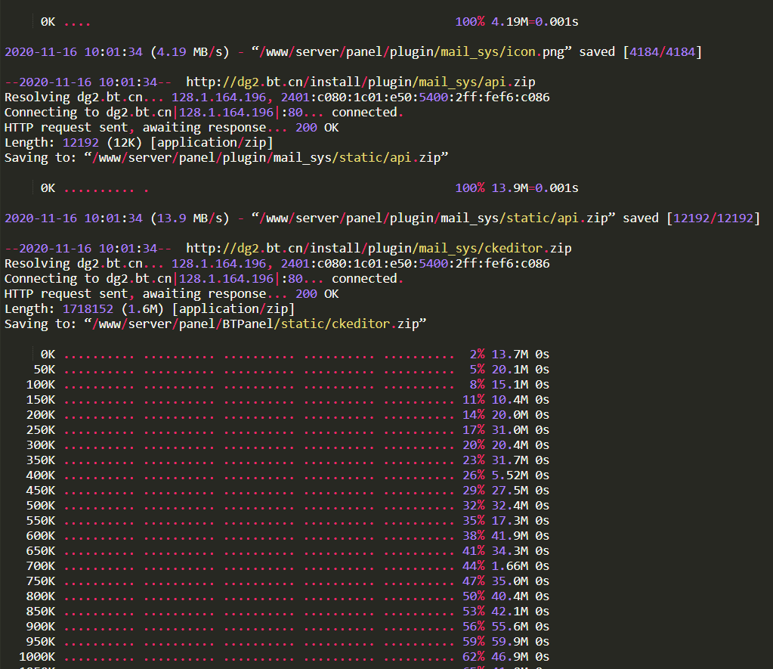773x669 pixels.
Task: Click the 600K progress row label
Action: coord(40,536)
